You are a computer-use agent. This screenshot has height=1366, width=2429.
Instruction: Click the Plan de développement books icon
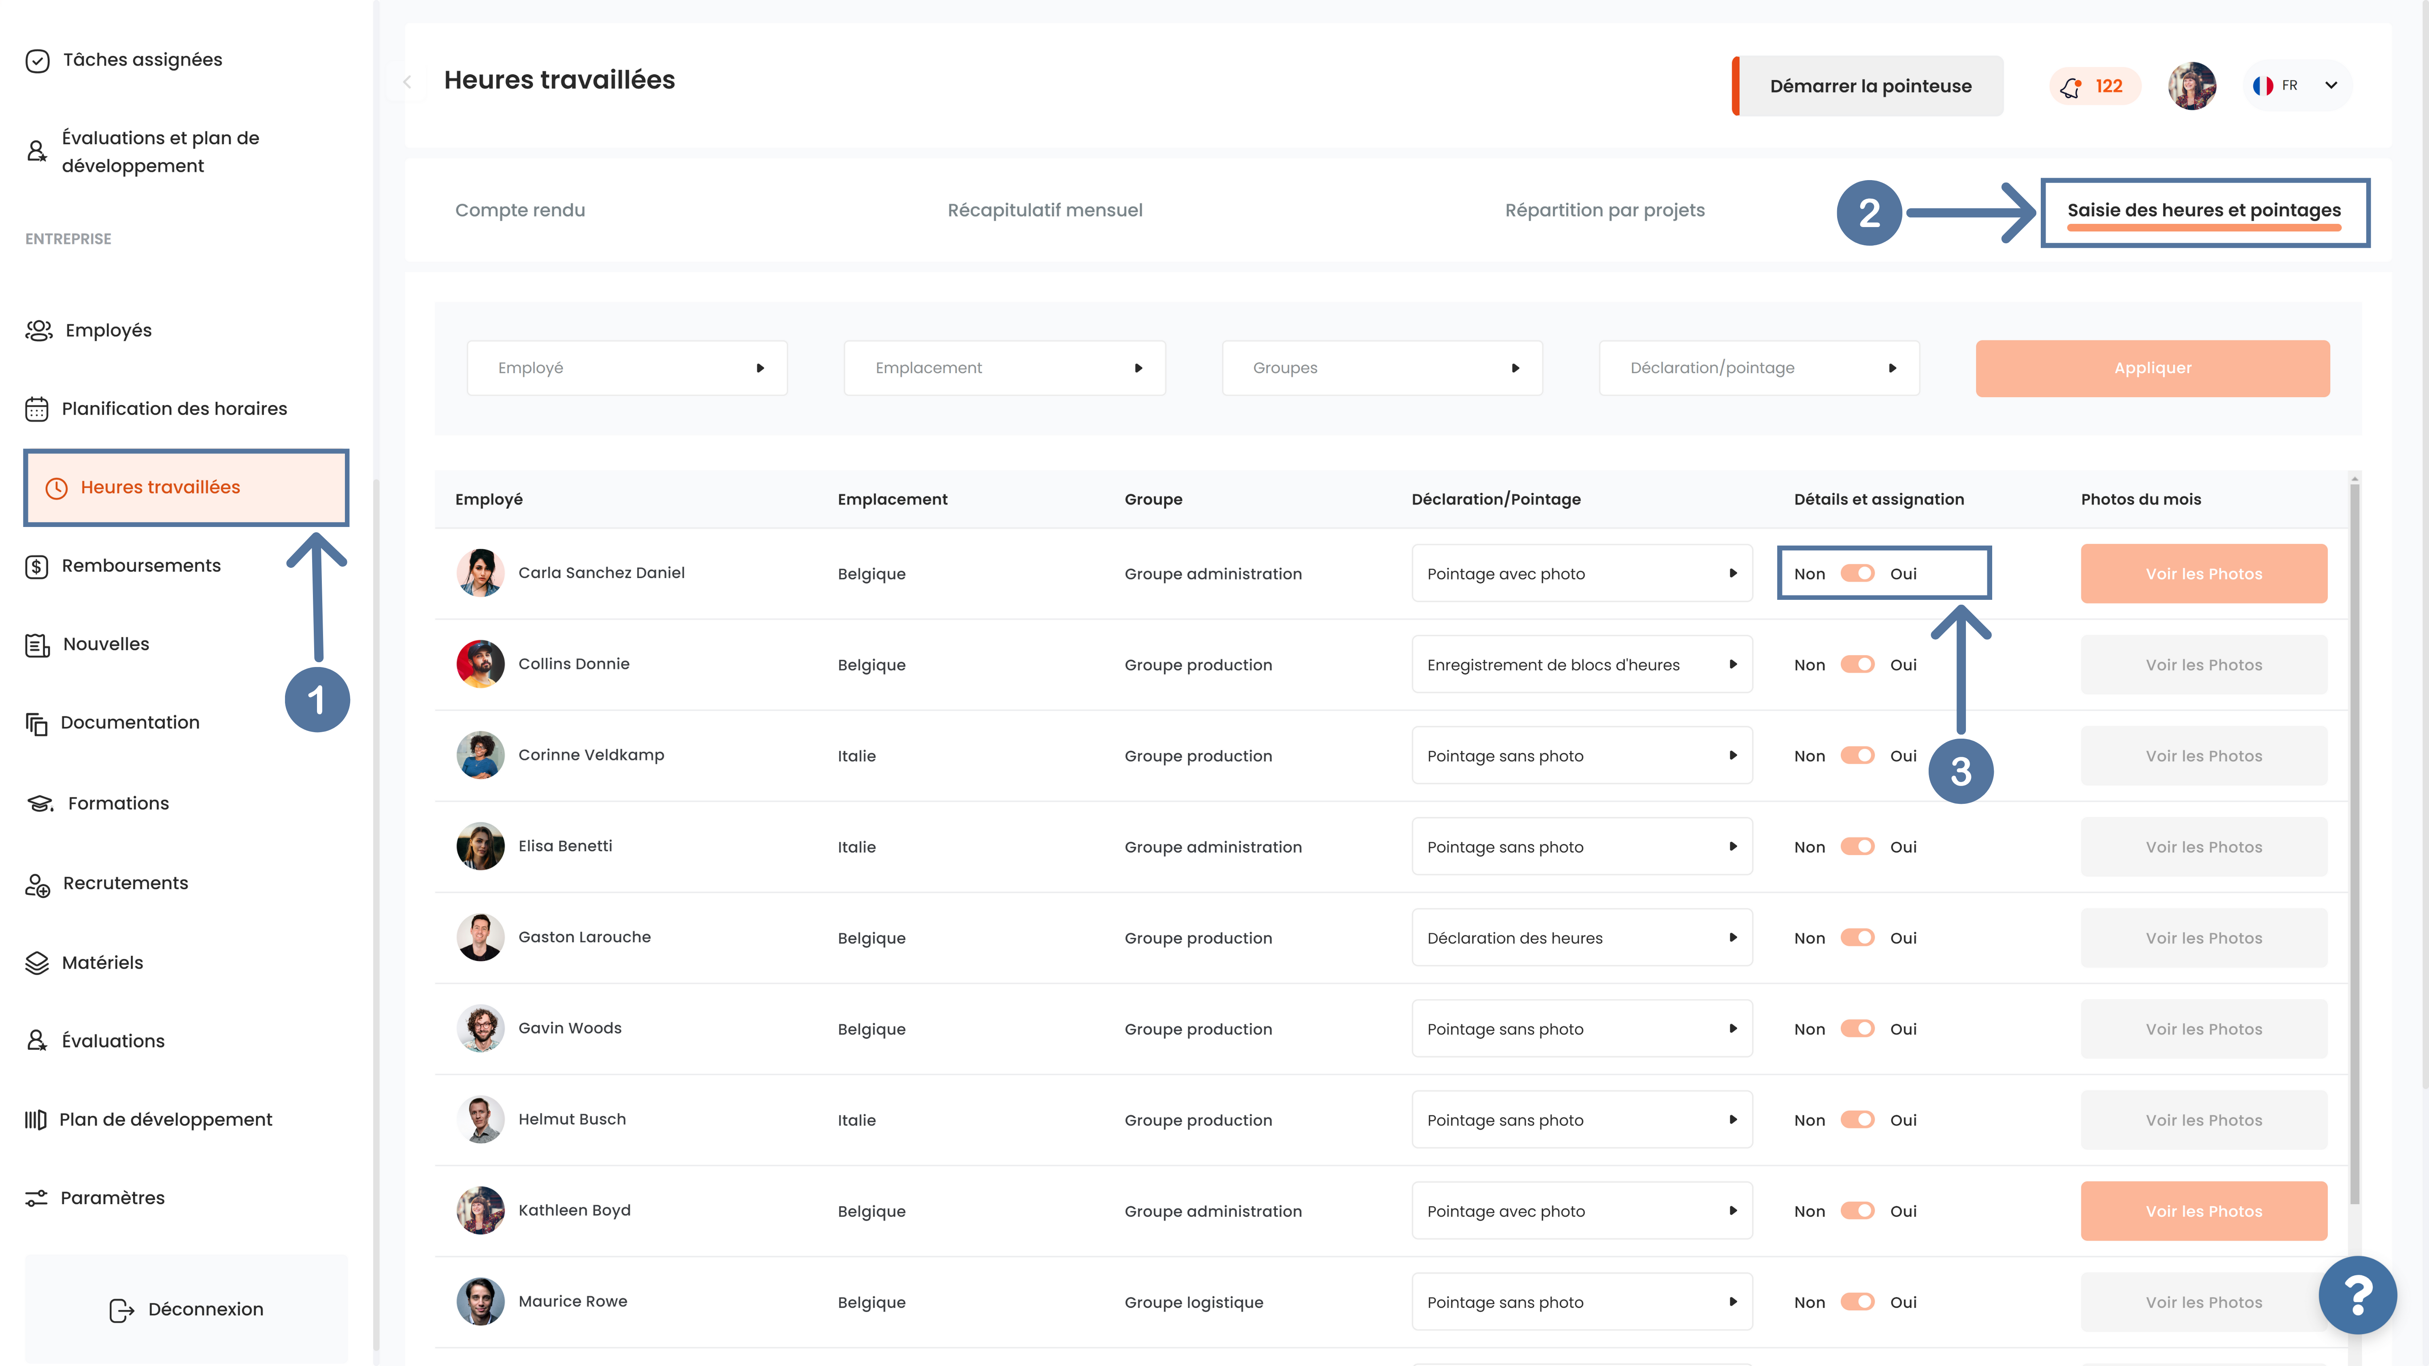(36, 1119)
